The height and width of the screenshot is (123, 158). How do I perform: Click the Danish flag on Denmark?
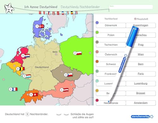click(41, 26)
